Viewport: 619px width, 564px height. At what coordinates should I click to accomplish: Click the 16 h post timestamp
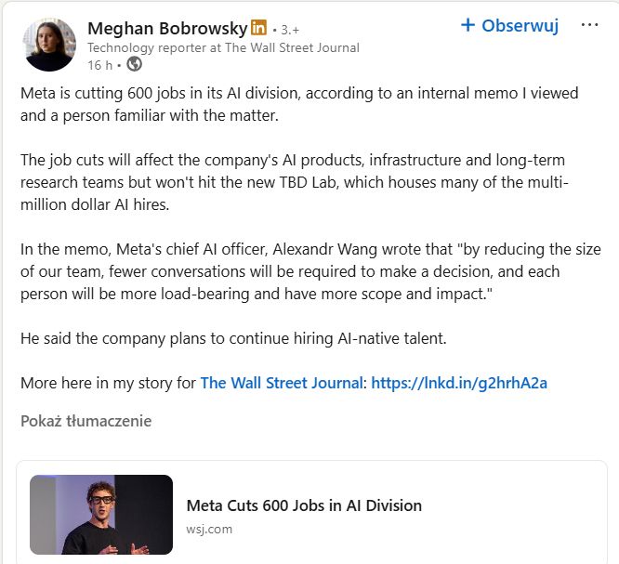99,65
